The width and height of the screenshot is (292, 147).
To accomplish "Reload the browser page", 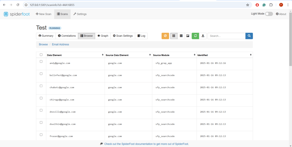I will [x=18, y=5].
